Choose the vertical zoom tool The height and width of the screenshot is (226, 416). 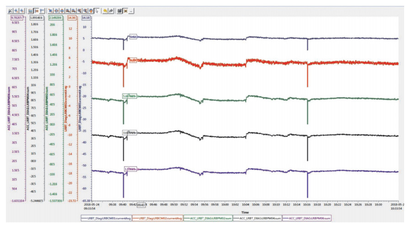click(62, 10)
